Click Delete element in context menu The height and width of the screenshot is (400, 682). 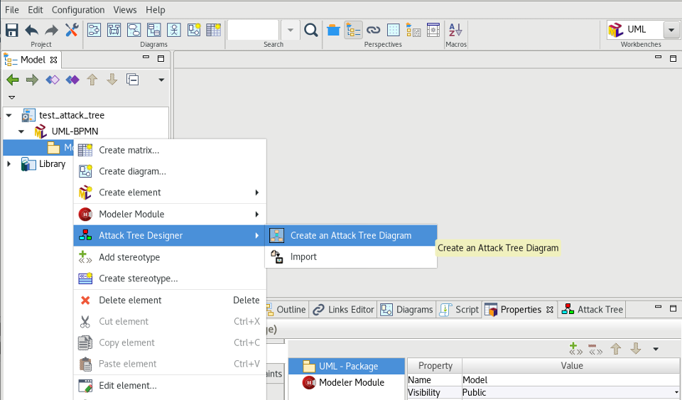click(130, 301)
